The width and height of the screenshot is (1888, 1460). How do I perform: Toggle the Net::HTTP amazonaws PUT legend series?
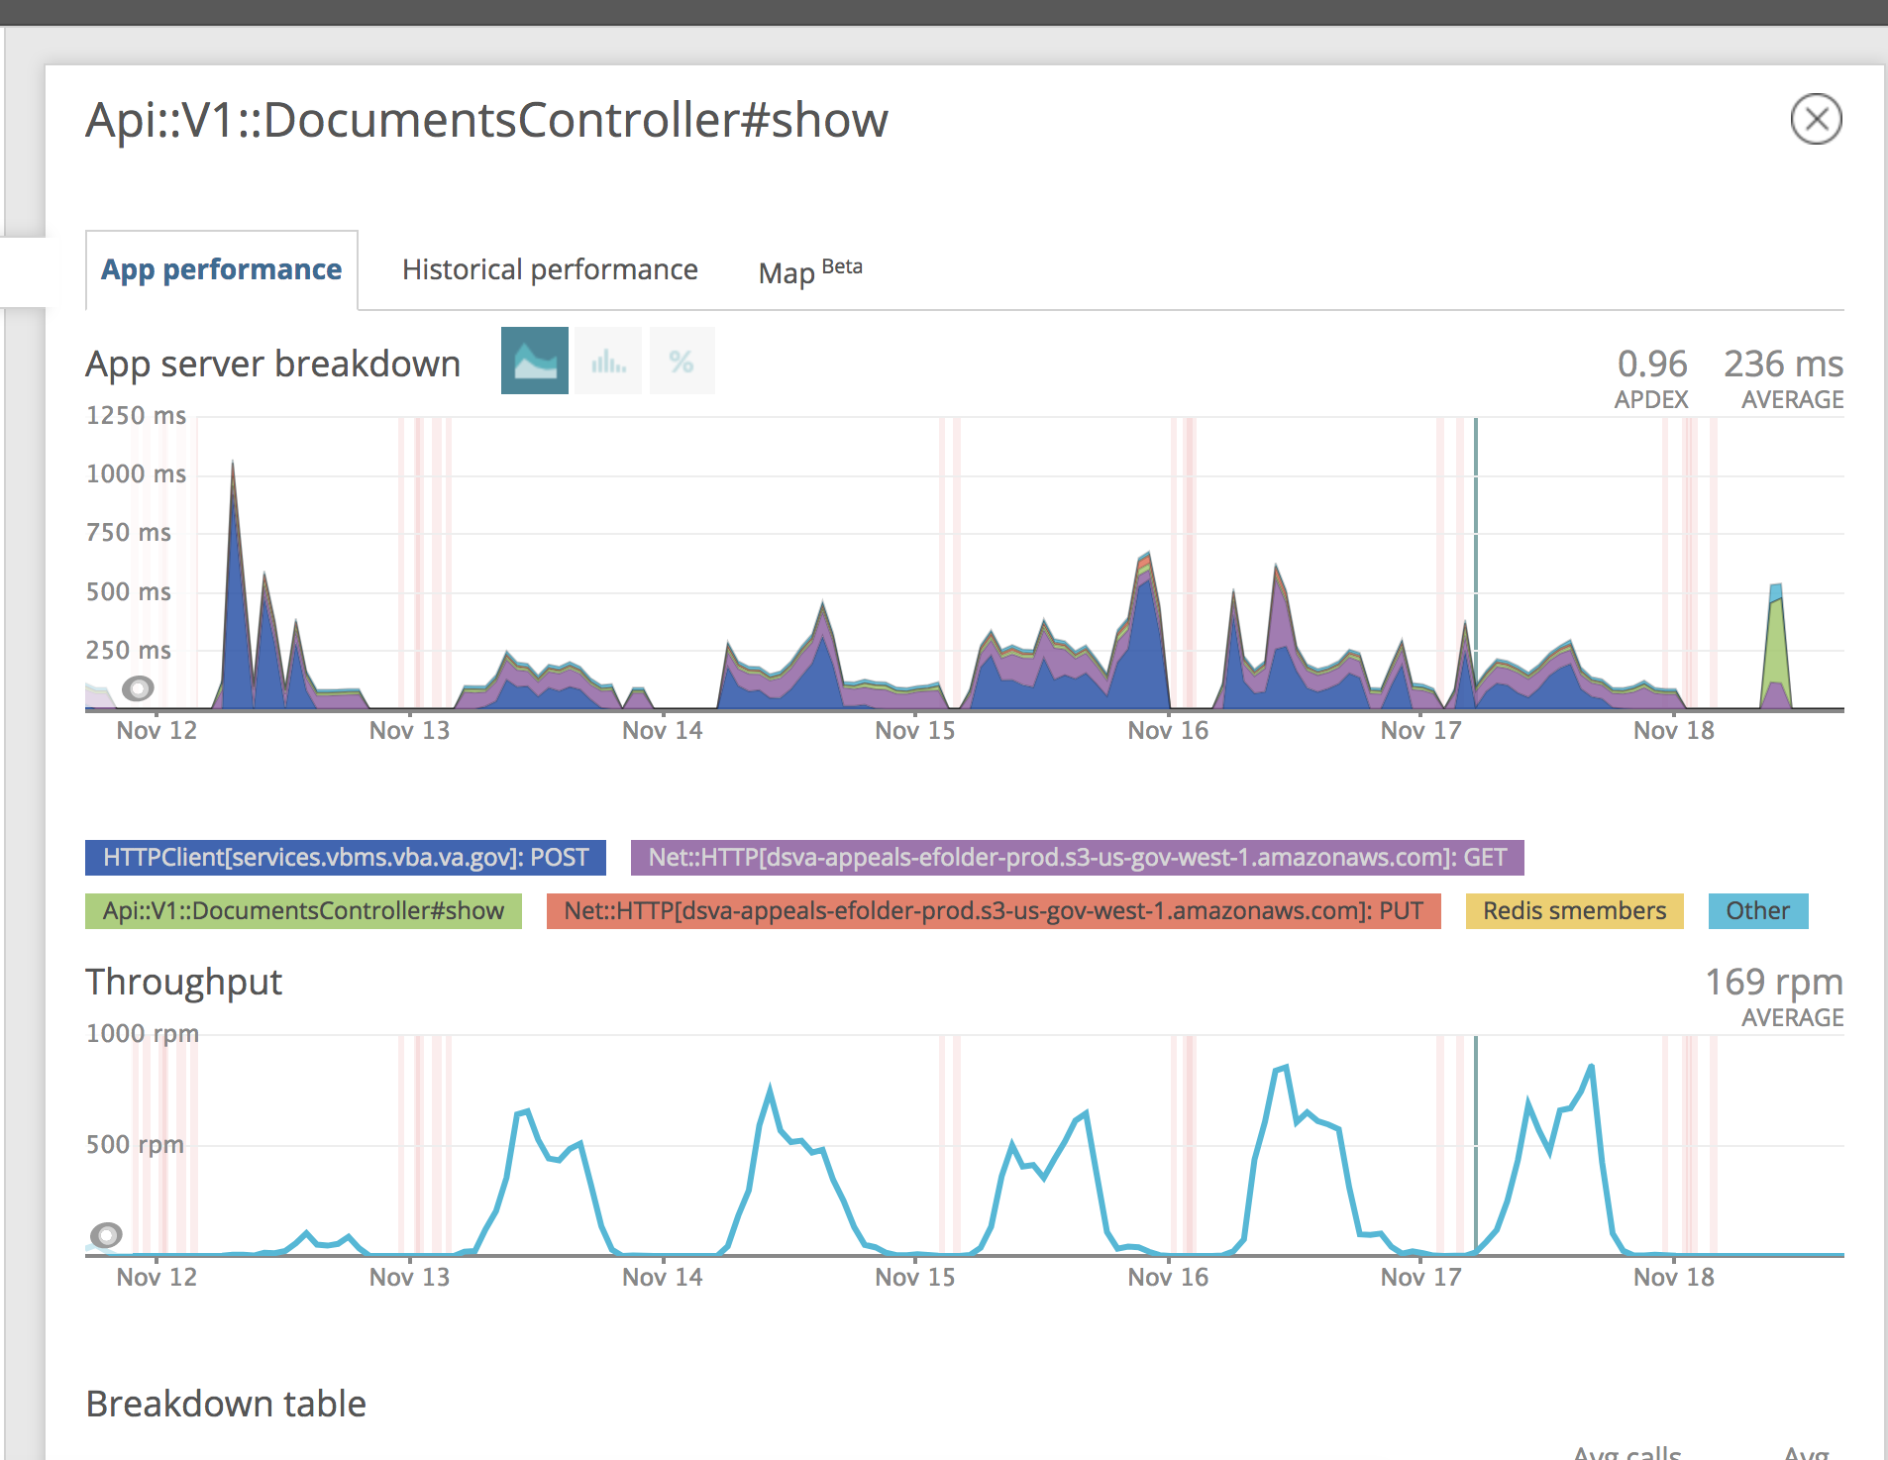click(994, 911)
